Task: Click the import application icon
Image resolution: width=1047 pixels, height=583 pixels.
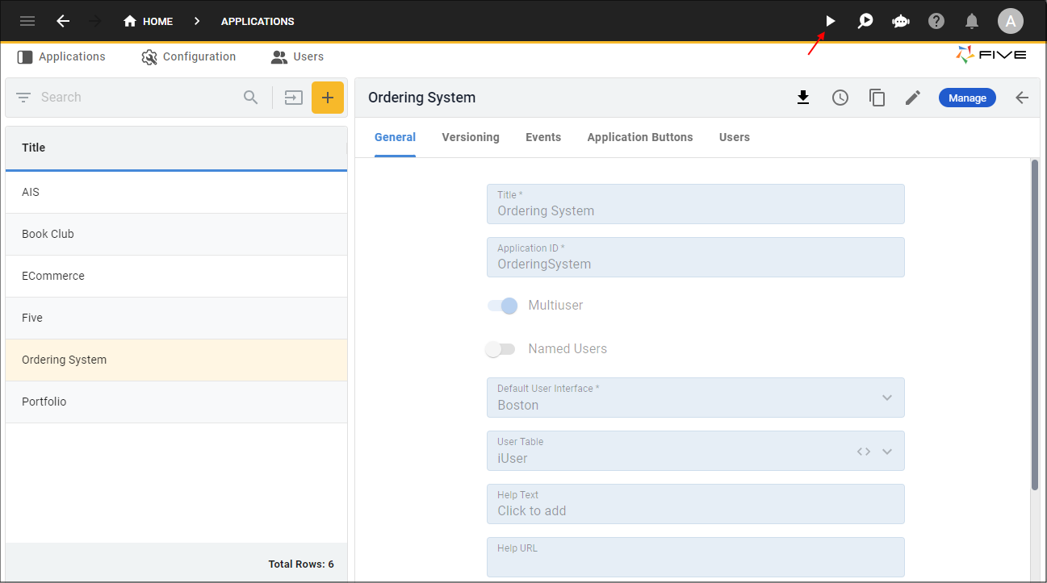Action: tap(293, 98)
